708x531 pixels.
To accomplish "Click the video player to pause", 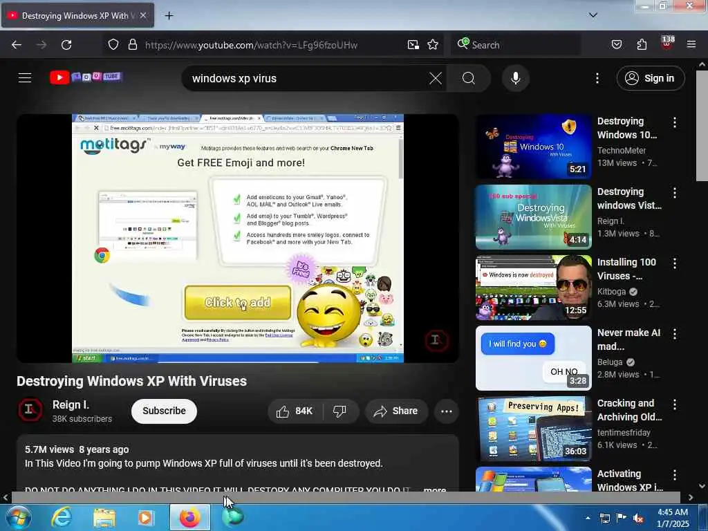I will [x=238, y=239].
